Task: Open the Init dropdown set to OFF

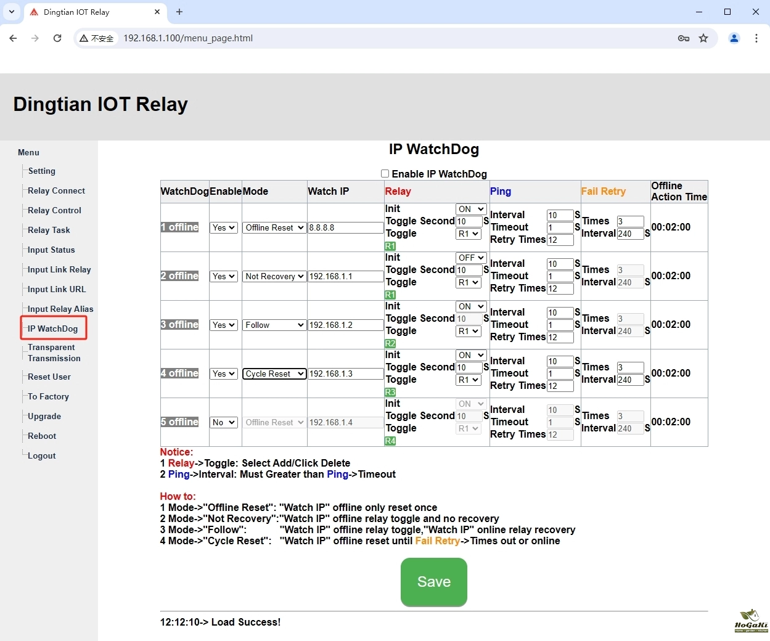Action: pyautogui.click(x=471, y=258)
